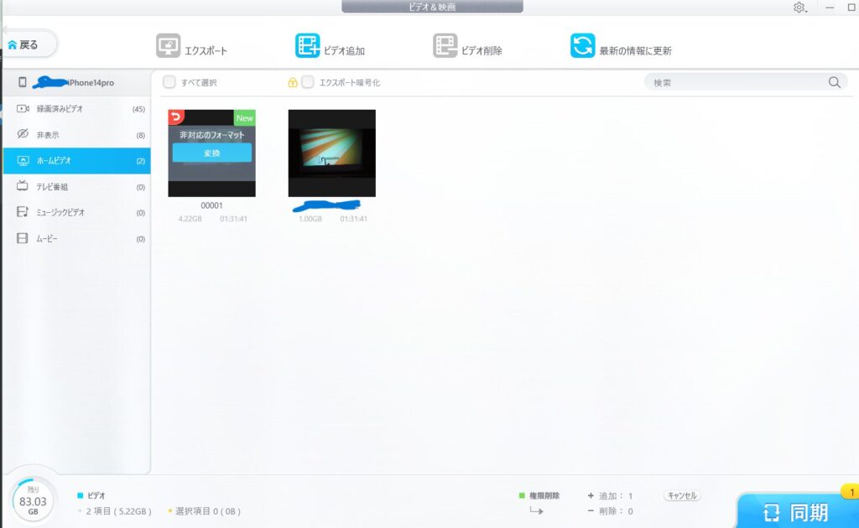Click the 非対応のフォーマット warning text
This screenshot has height=528, width=859.
pos(212,135)
